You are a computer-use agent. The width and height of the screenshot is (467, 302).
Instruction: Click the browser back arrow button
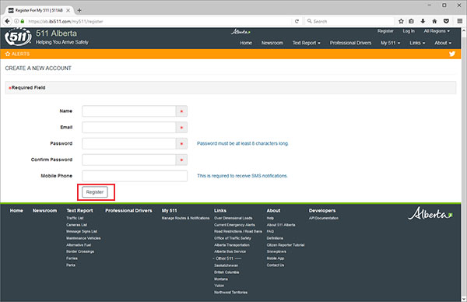[8, 21]
